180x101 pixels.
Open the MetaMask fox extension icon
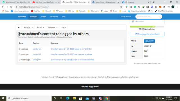[x=160, y=7]
